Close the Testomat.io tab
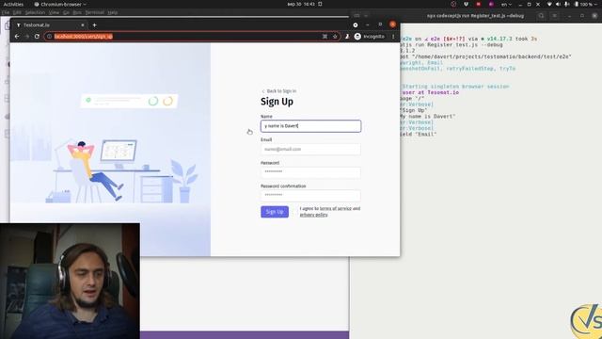The height and width of the screenshot is (339, 602). pyautogui.click(x=82, y=25)
